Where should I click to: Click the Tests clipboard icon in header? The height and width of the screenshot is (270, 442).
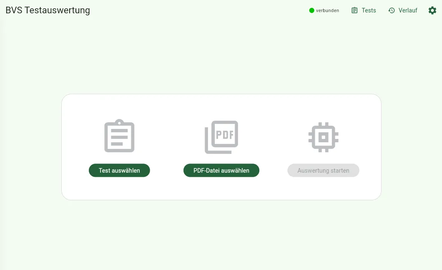(x=354, y=10)
